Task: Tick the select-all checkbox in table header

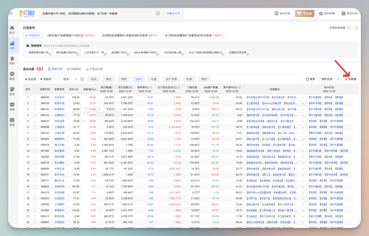Action: point(35,89)
